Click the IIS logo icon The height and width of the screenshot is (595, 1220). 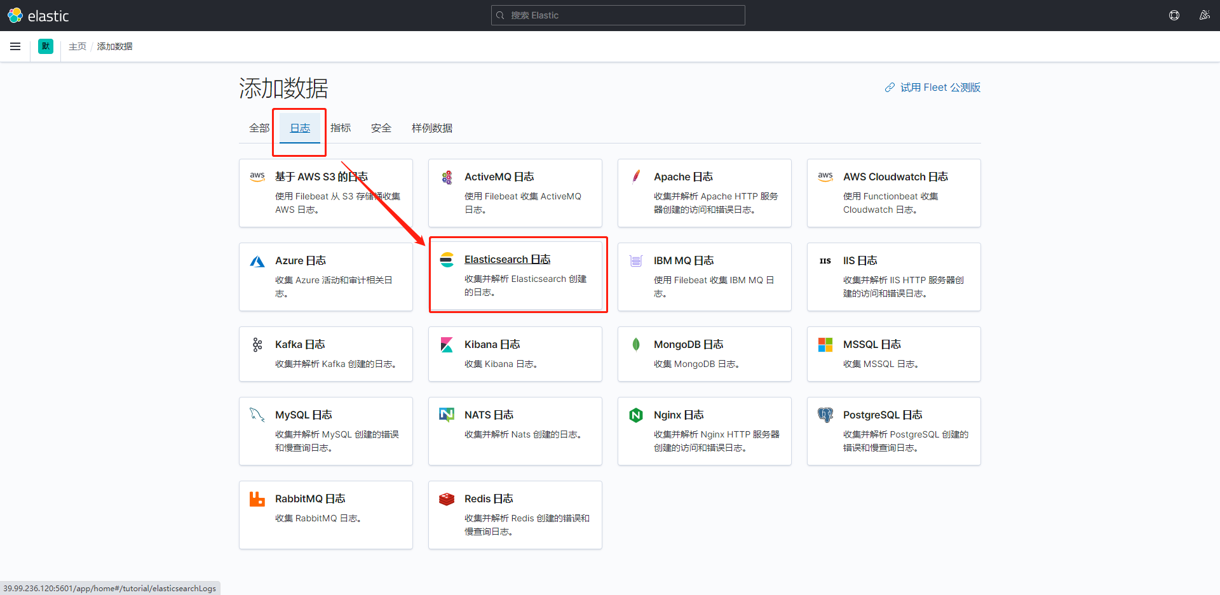click(x=825, y=261)
